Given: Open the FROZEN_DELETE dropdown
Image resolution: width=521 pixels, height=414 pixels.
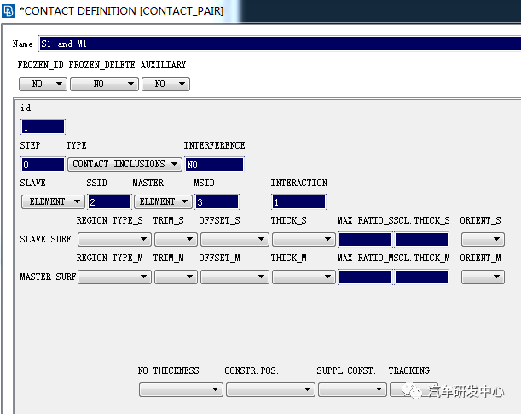Looking at the screenshot, I should 104,84.
